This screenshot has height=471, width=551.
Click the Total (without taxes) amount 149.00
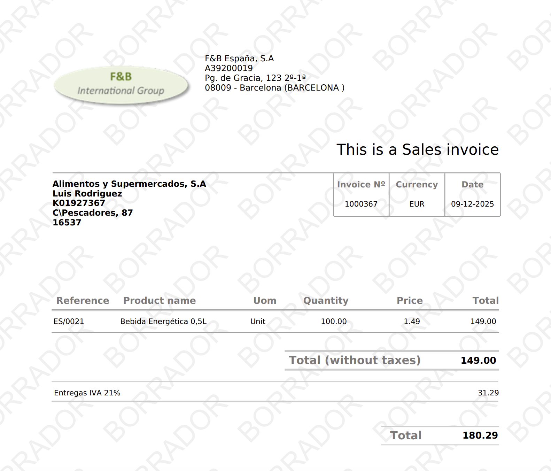pyautogui.click(x=478, y=361)
